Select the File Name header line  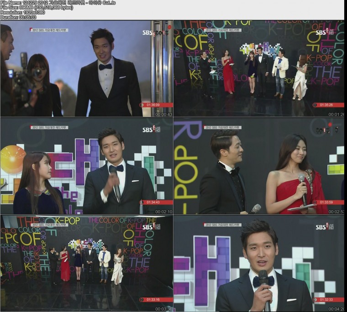(58, 3)
